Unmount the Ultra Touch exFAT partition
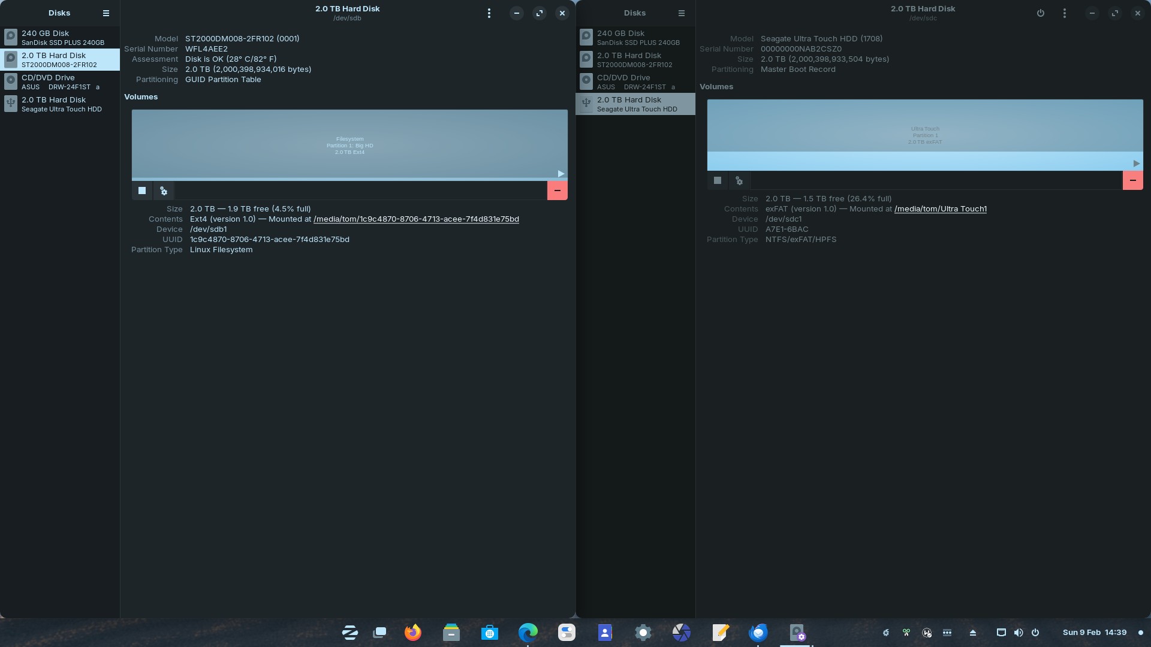 click(718, 180)
